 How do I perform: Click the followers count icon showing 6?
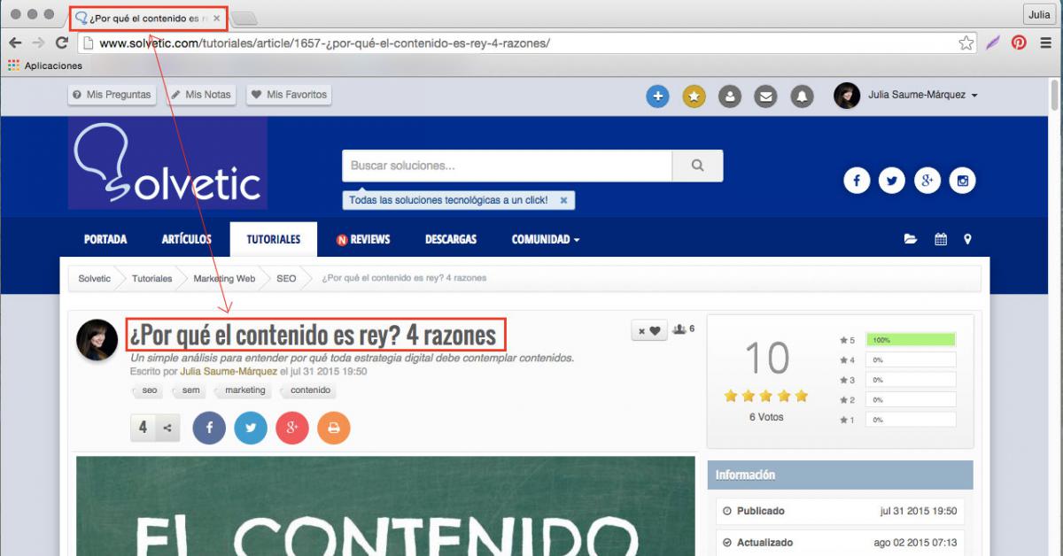tap(683, 329)
